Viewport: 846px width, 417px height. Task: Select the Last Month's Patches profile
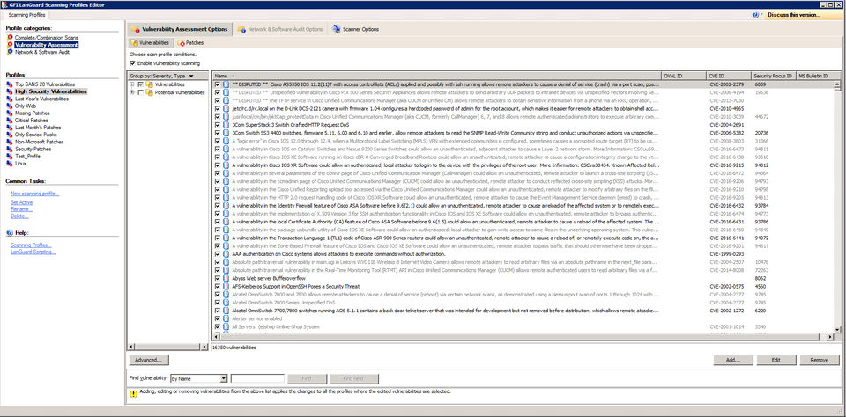click(40, 128)
